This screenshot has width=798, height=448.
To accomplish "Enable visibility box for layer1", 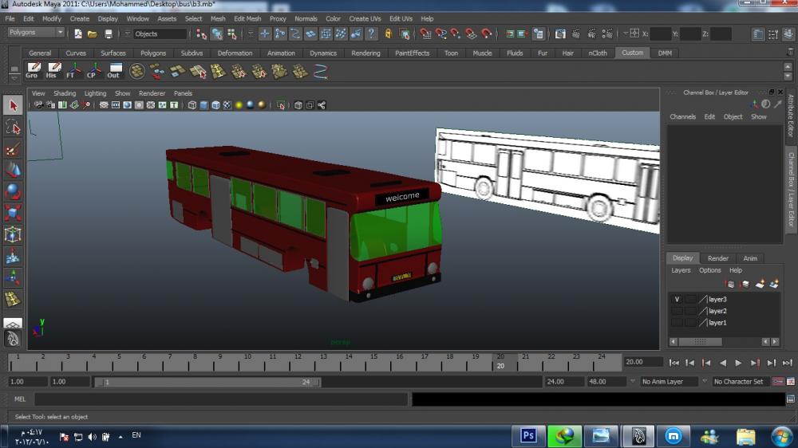I will pos(677,323).
